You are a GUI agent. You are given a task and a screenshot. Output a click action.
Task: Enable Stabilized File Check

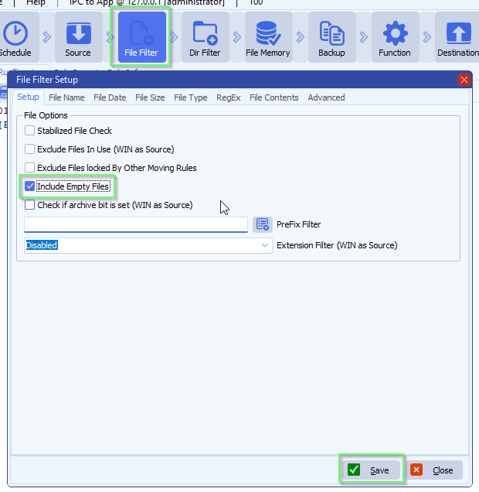(30, 131)
